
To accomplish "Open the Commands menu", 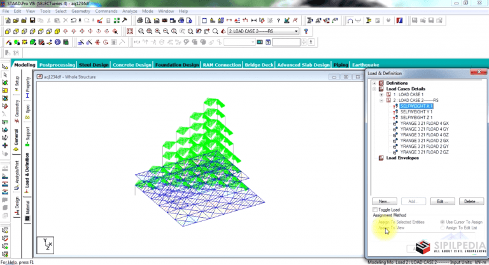I will [106, 11].
